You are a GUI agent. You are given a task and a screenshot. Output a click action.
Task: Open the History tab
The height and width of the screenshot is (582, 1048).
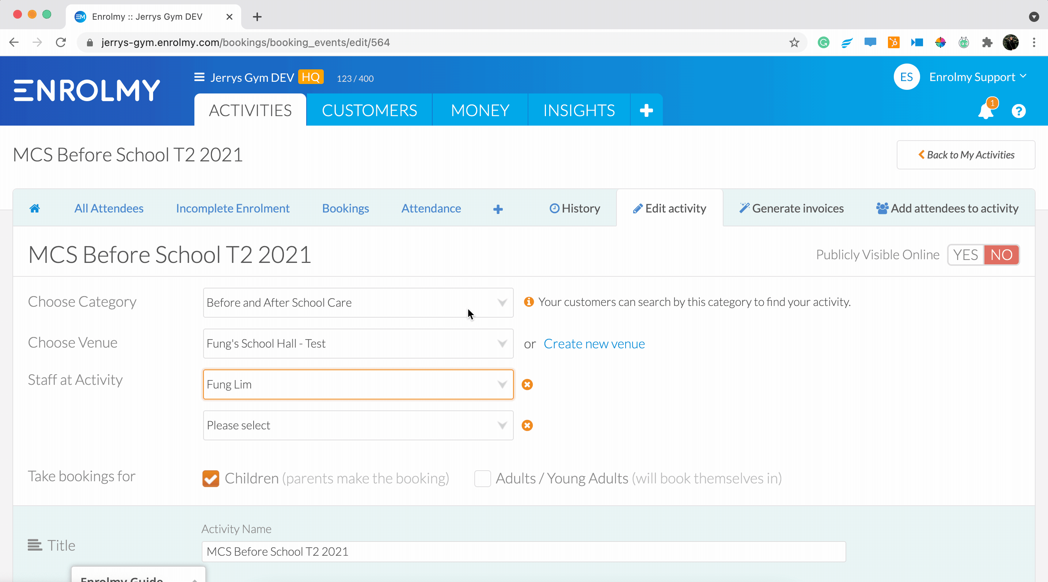(574, 208)
